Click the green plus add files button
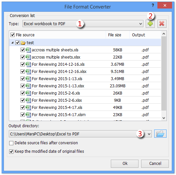This screenshot has height=175, width=176. click(x=150, y=24)
